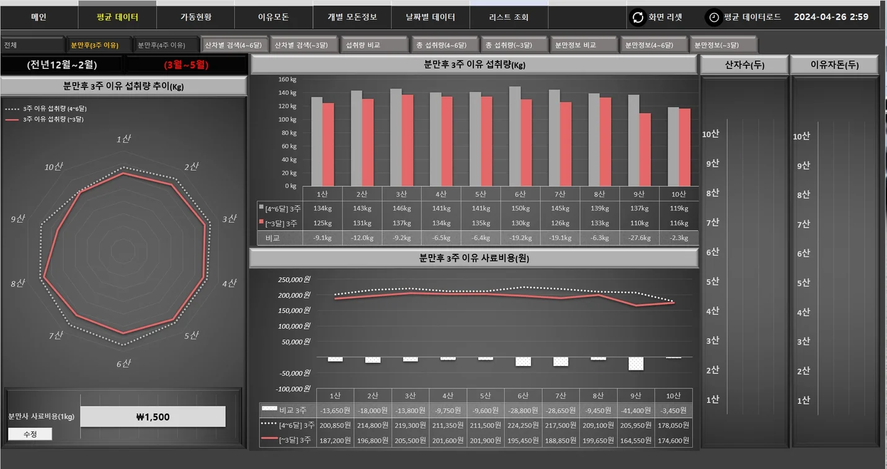
Task: Click the 3주 이유 섭취량 (4~6달) radar legend
Action: pos(46,109)
